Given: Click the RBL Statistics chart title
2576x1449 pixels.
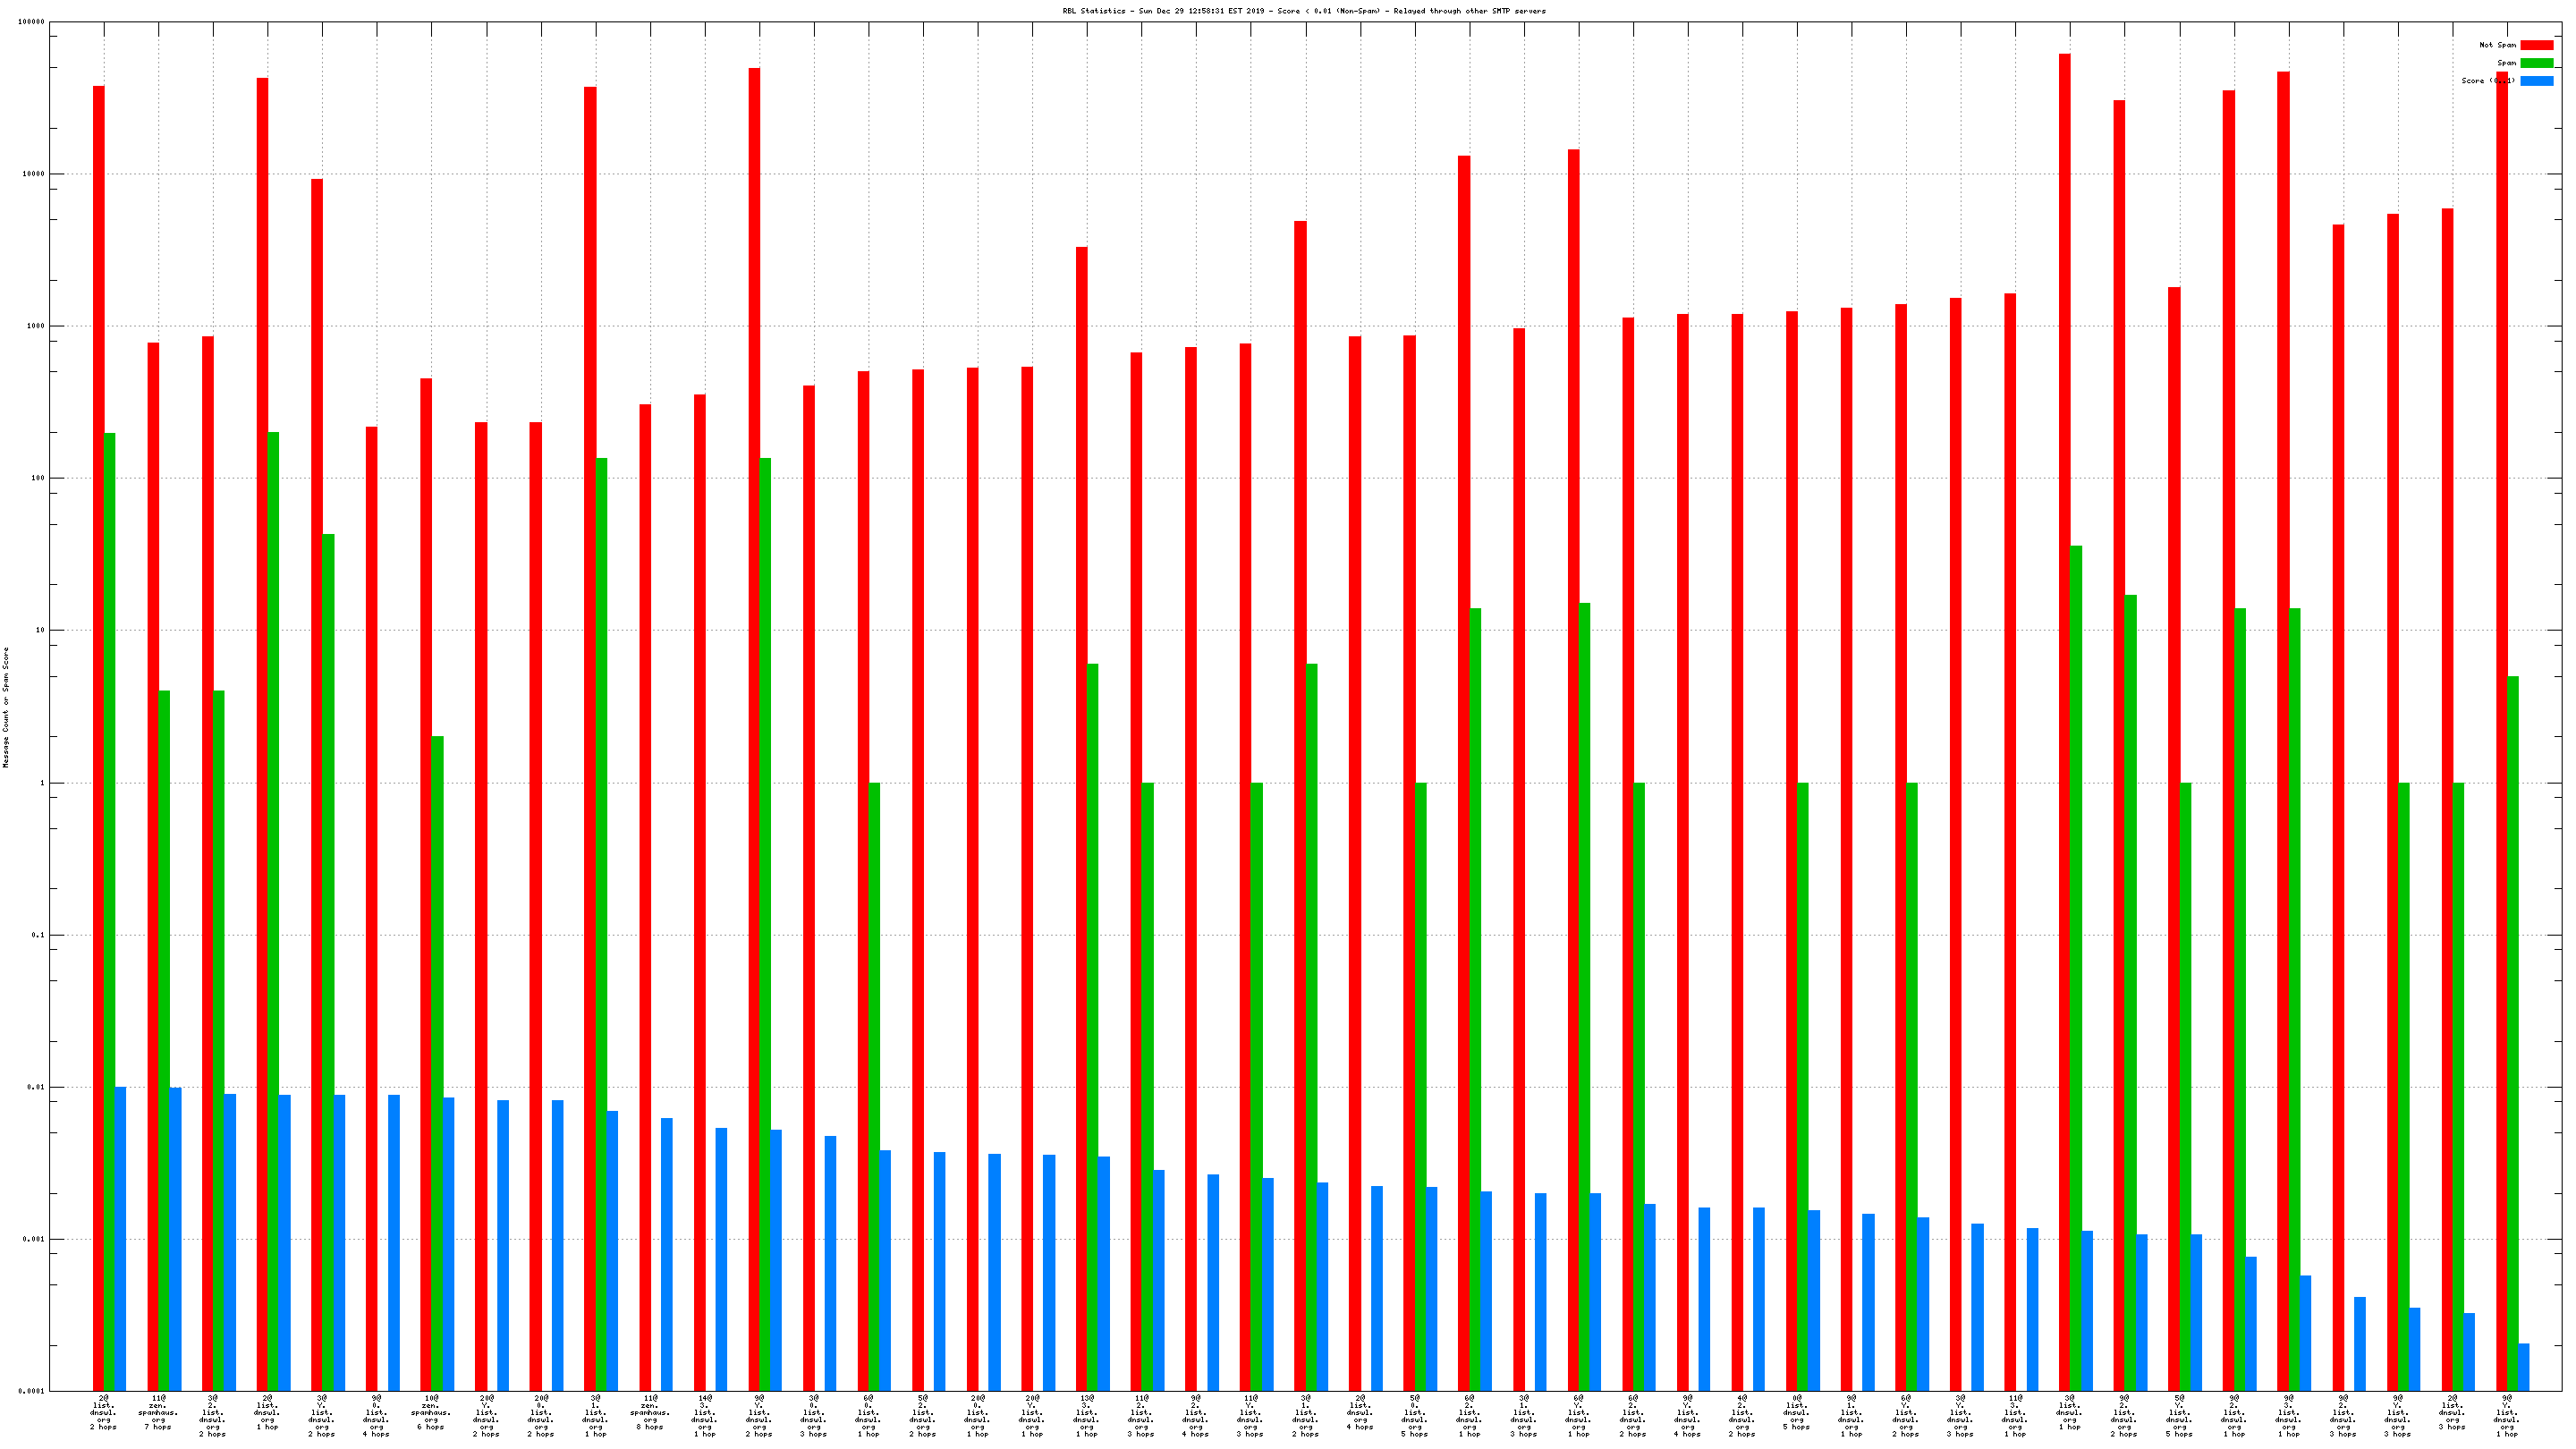Looking at the screenshot, I should click(x=1303, y=11).
